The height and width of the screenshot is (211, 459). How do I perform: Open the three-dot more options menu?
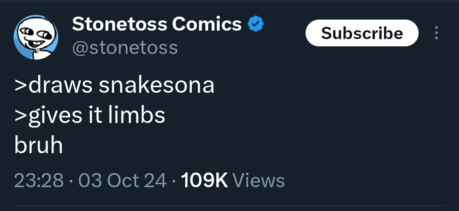[436, 33]
